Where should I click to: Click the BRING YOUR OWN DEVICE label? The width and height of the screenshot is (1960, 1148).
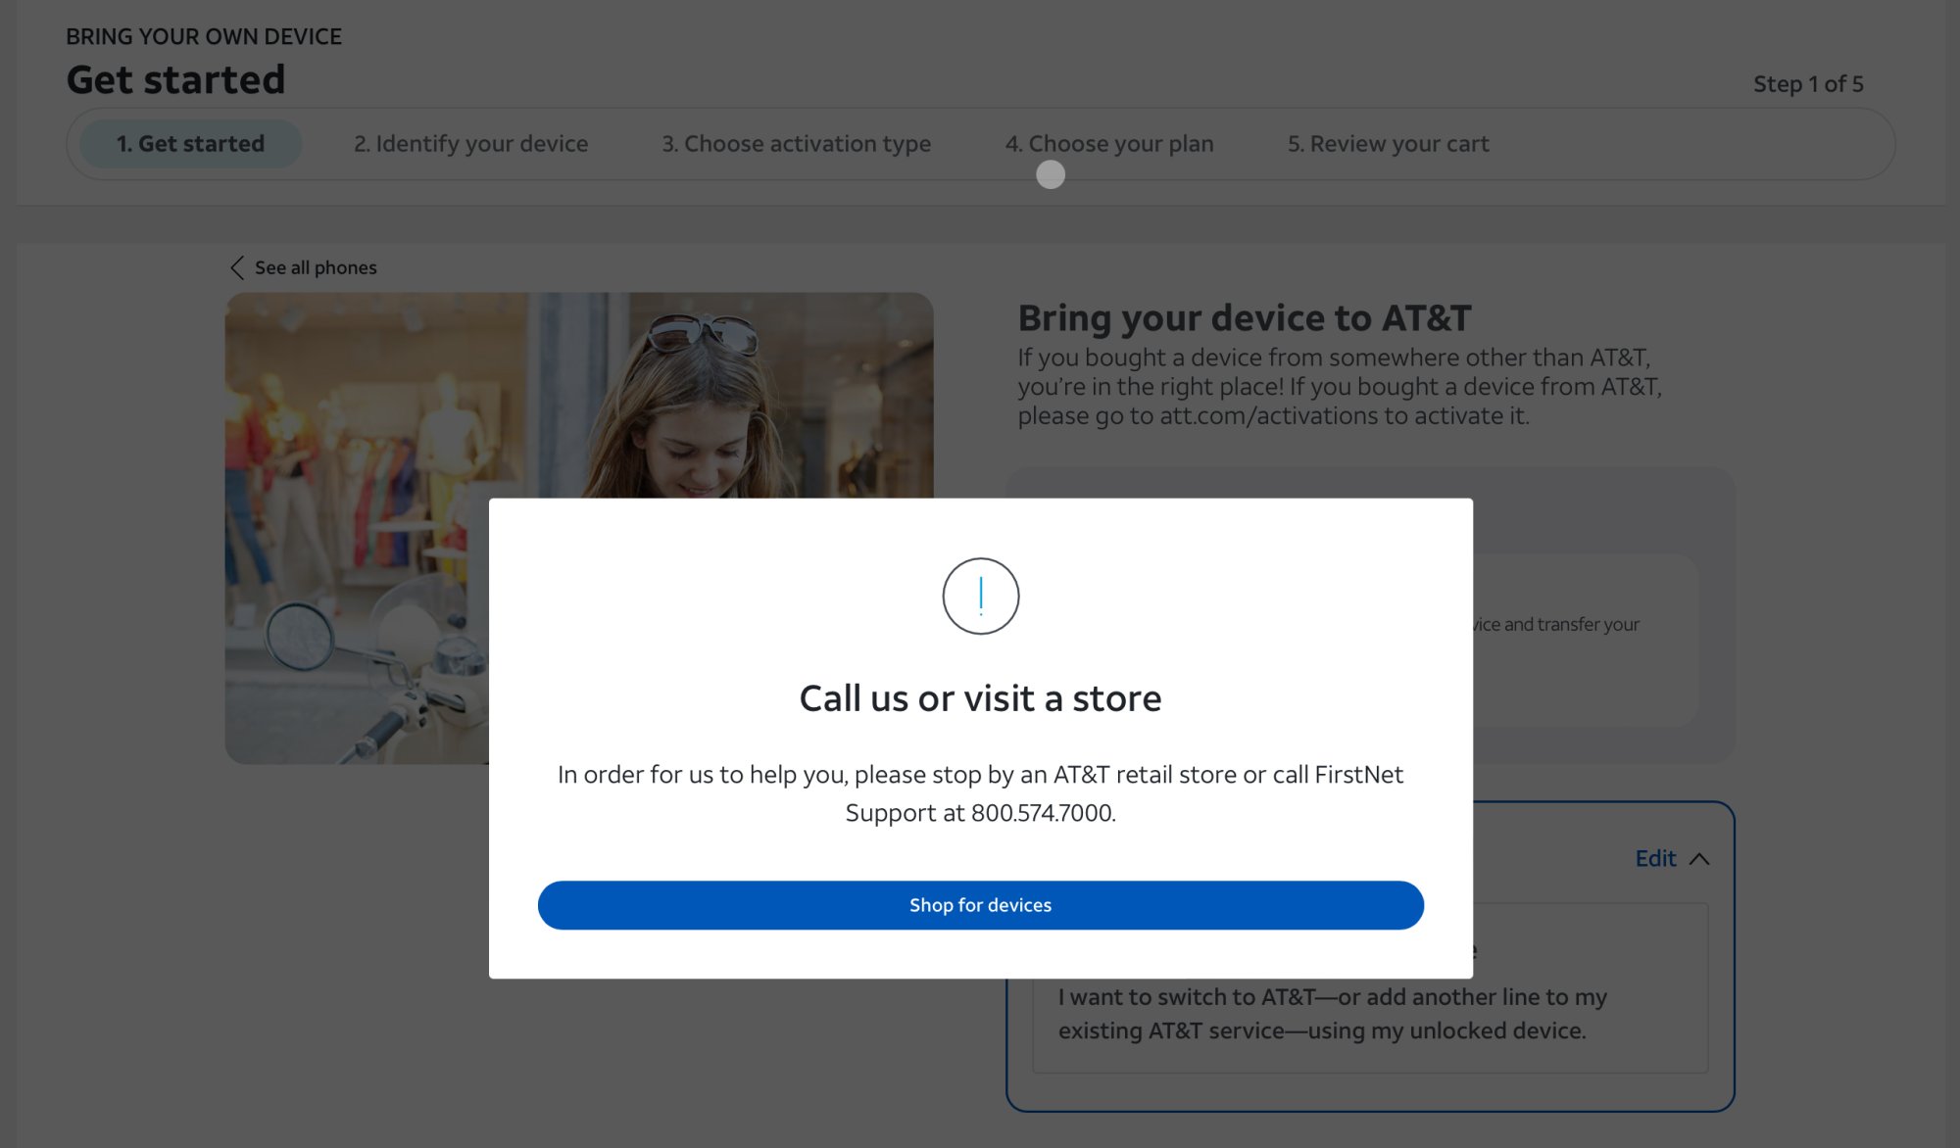[x=204, y=36]
